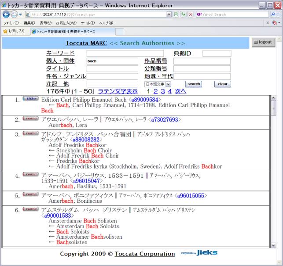Click the Stop loading X icon
Screen dimensions: 283x266
coord(191,14)
